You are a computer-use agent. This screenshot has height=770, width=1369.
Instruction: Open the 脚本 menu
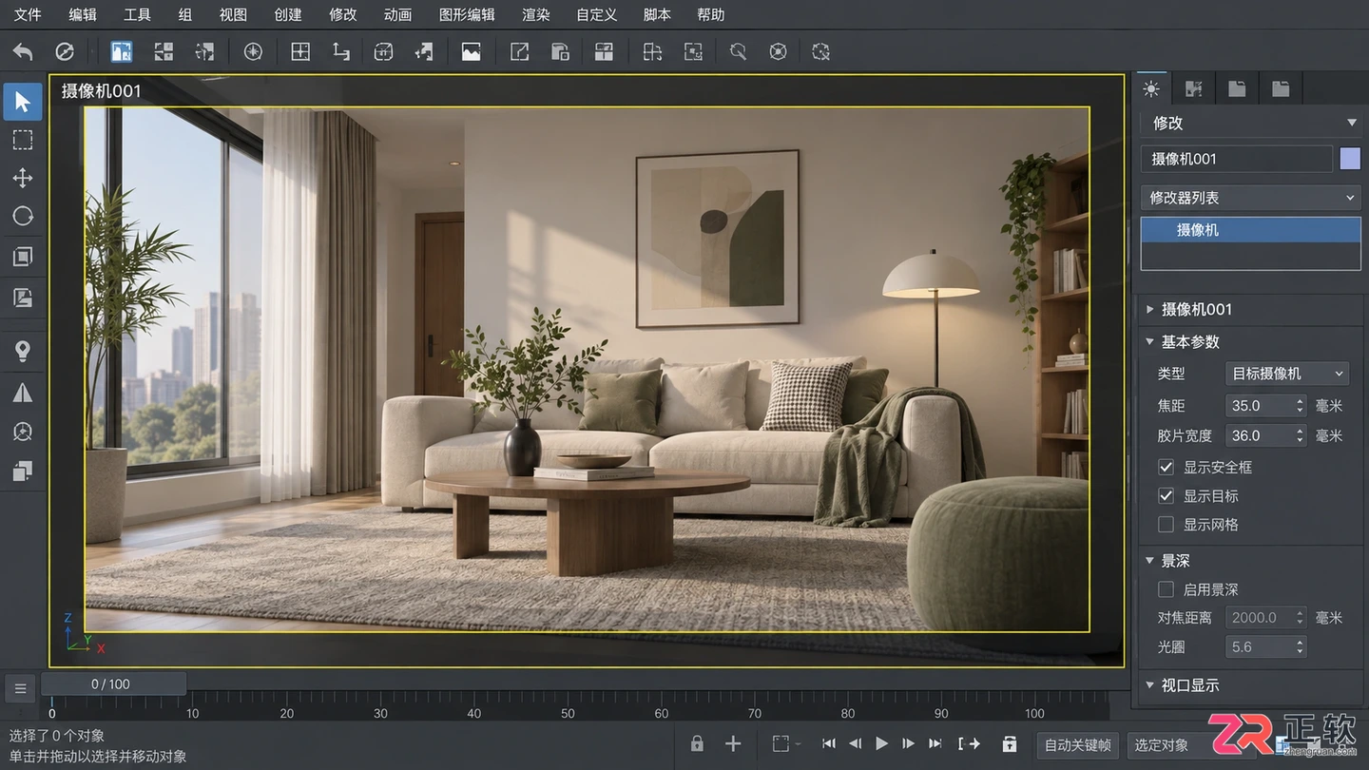657,14
